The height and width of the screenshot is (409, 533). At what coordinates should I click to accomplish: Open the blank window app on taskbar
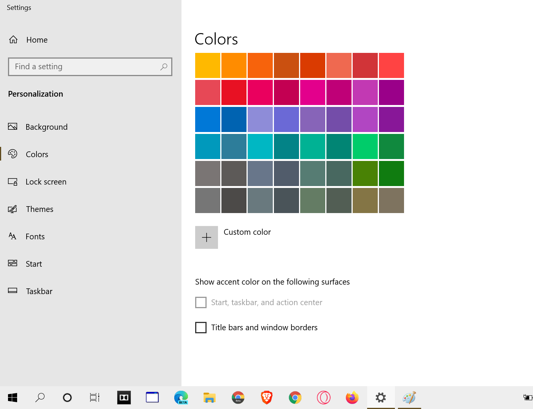(152, 398)
